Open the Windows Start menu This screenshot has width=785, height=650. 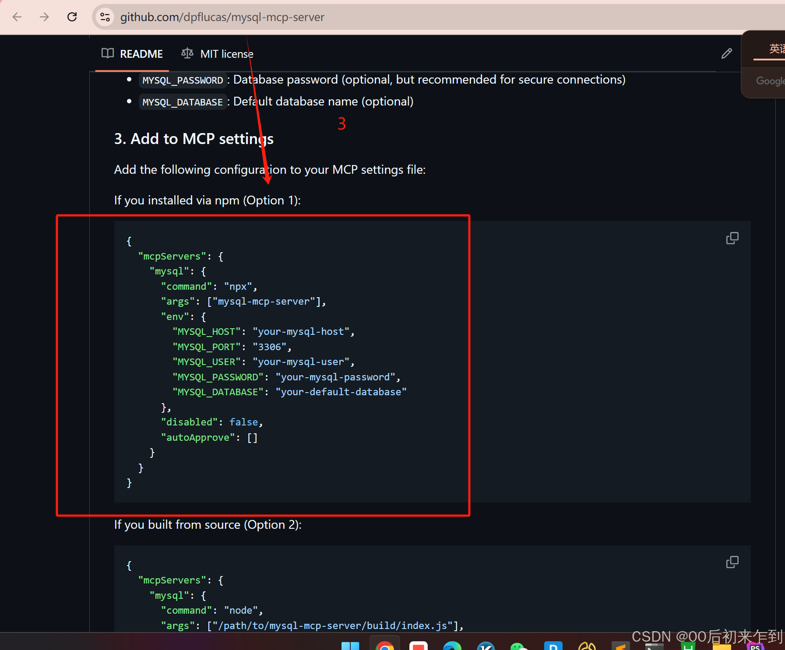click(351, 646)
